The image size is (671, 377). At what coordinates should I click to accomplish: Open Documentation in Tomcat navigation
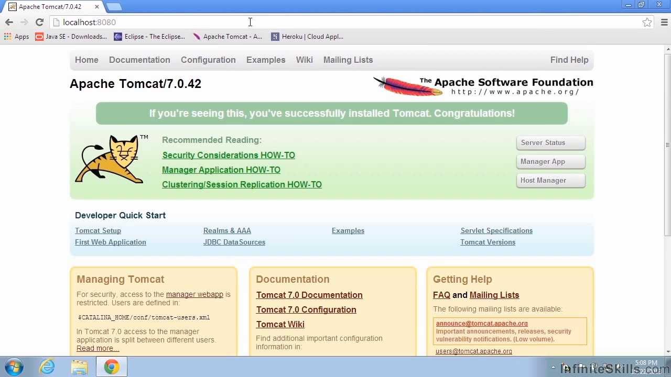139,60
